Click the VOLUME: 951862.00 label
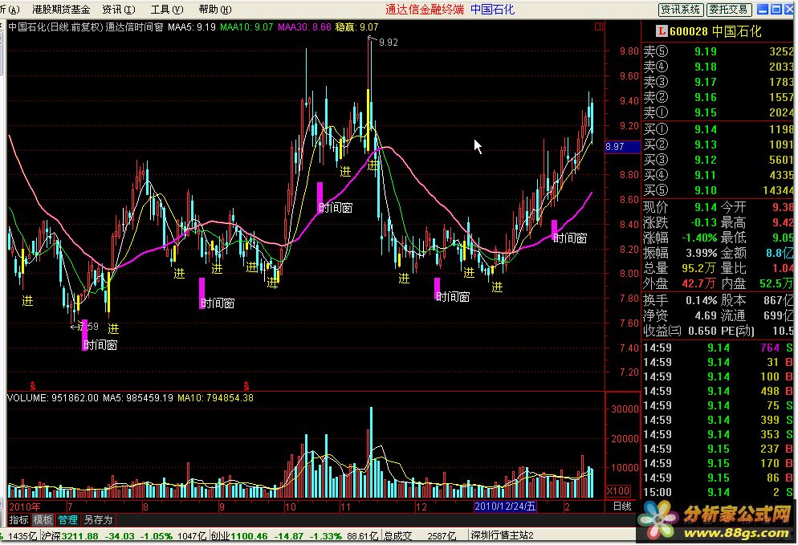Viewport: 798px width, 545px height. 53,398
